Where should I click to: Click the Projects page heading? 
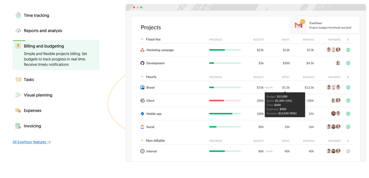coord(151,27)
